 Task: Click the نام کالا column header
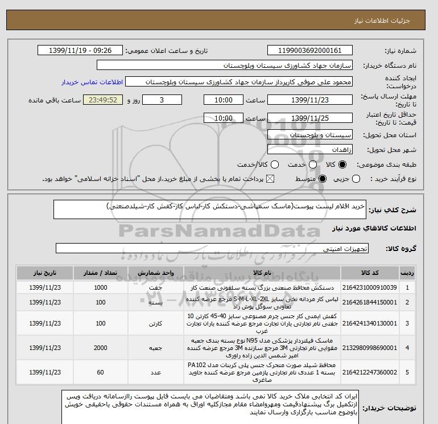[x=262, y=273]
